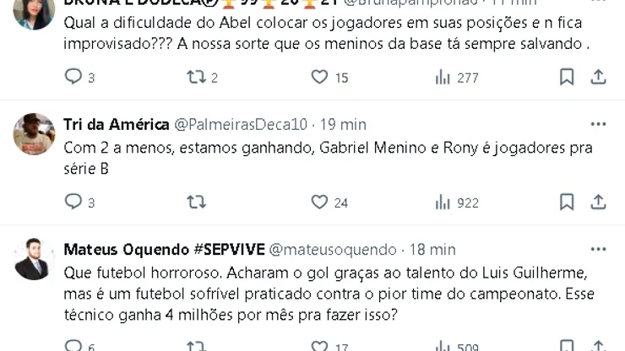Image resolution: width=625 pixels, height=351 pixels.
Task: Reply to Tri da América's tweet
Action: [x=73, y=202]
